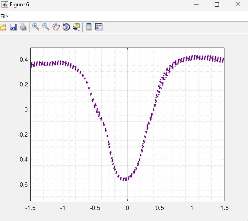This screenshot has height=221, width=248.
Task: Maximize the Figure 6 window
Action: (x=217, y=4)
